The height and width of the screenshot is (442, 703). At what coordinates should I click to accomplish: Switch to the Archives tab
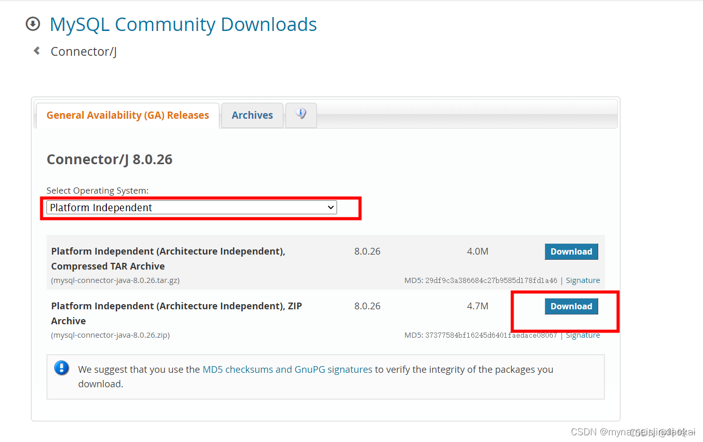coord(252,115)
